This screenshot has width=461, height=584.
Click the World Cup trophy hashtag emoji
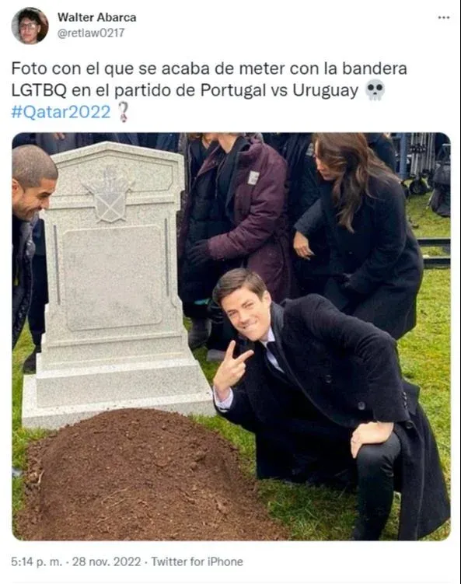(x=124, y=112)
